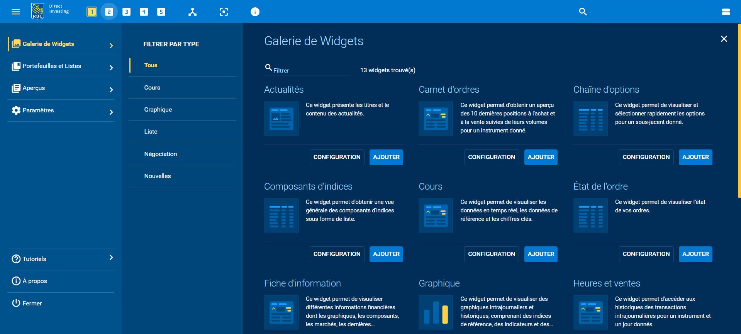Click the Heures et ventes widget title
Image resolution: width=741 pixels, height=334 pixels.
click(607, 283)
